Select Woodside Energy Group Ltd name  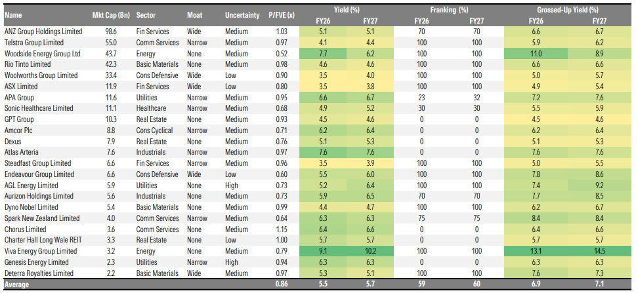point(42,53)
